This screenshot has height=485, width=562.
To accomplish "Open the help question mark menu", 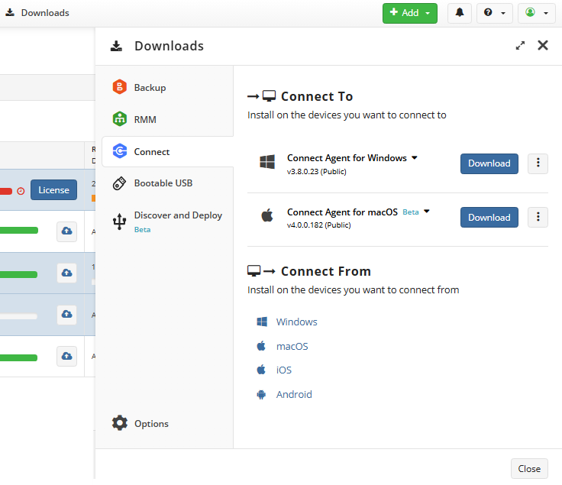I will coord(494,13).
